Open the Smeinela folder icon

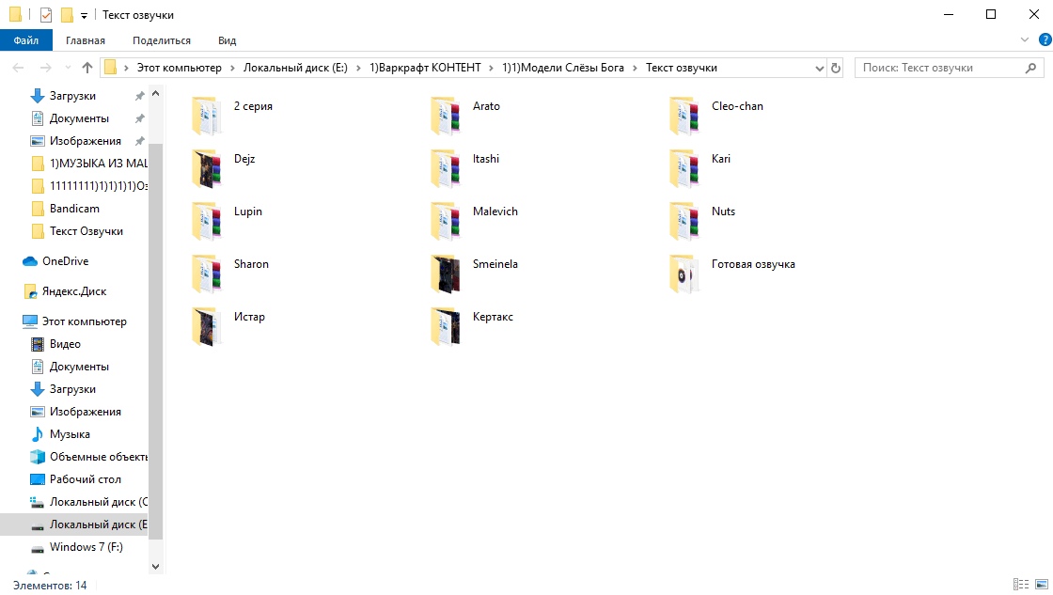point(446,274)
